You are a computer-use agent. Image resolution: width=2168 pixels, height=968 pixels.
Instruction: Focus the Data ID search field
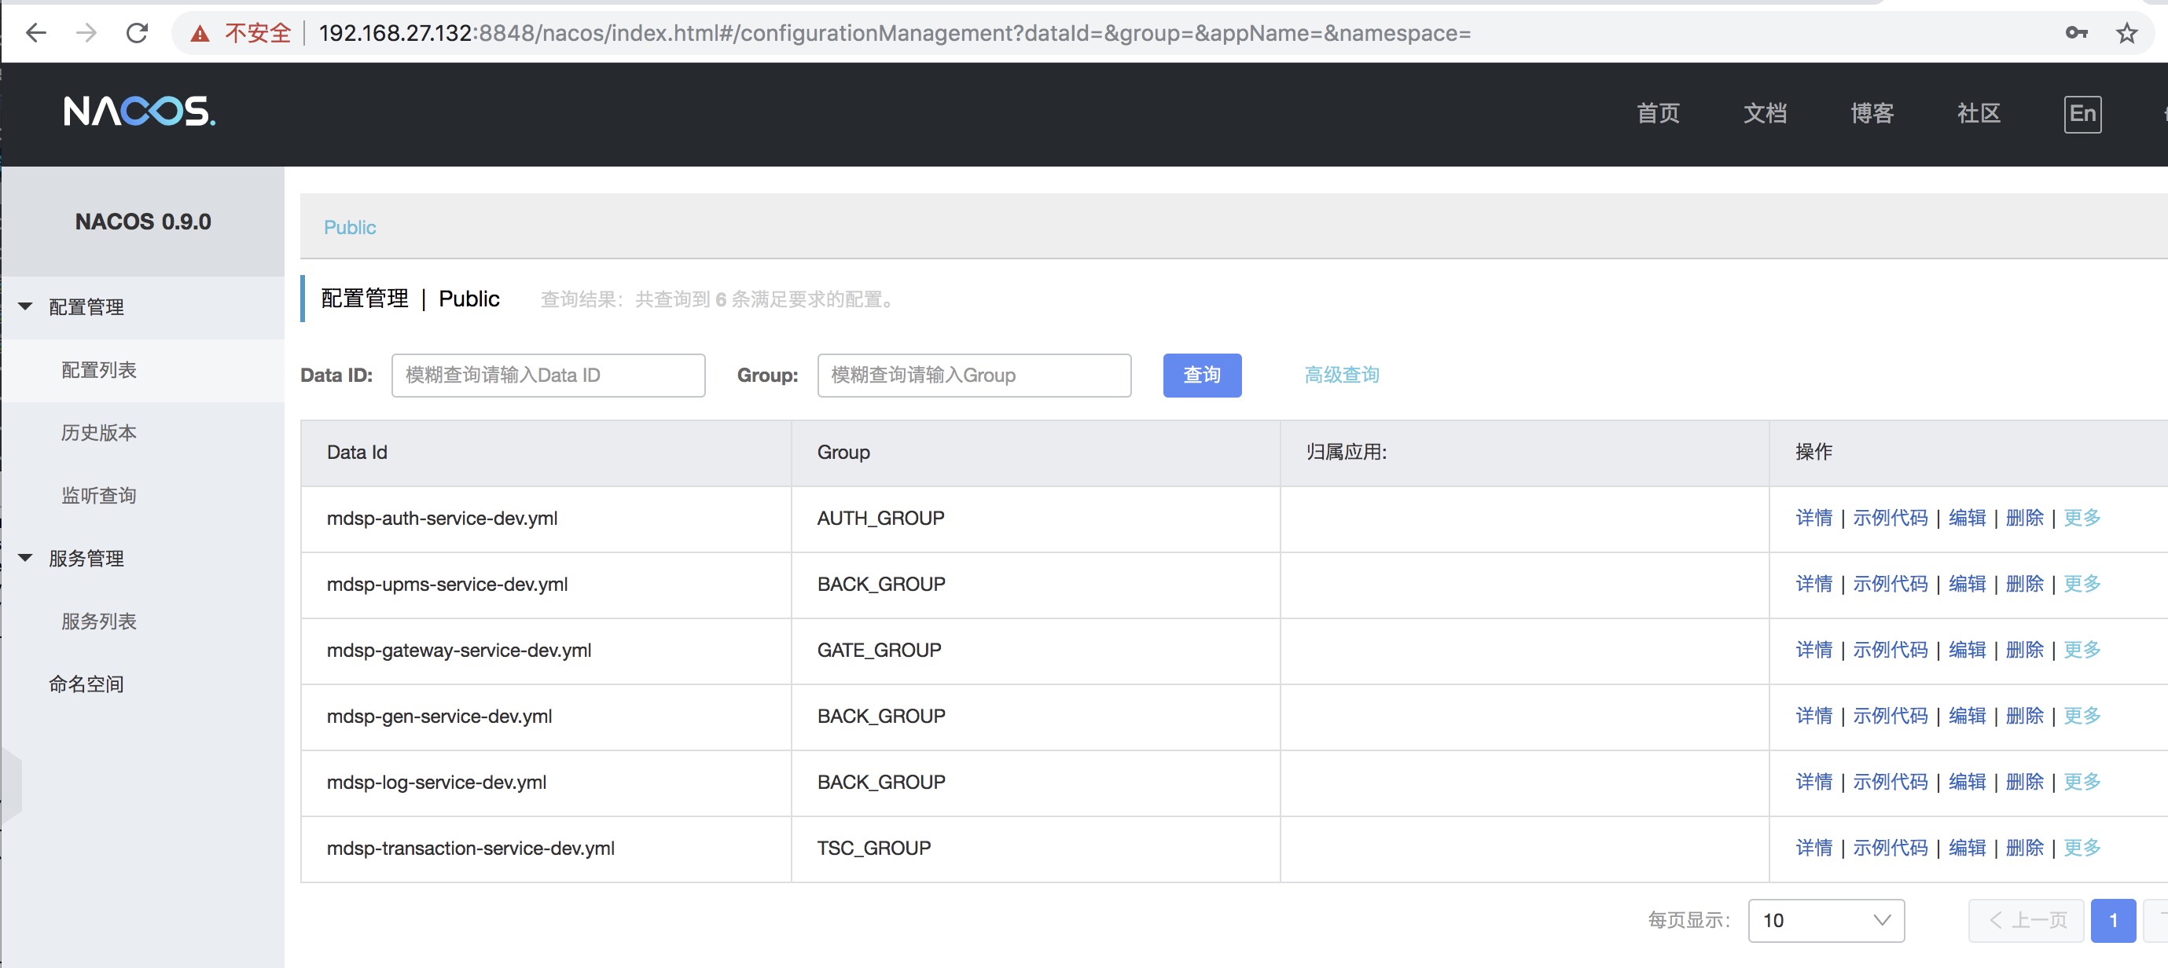pyautogui.click(x=548, y=375)
